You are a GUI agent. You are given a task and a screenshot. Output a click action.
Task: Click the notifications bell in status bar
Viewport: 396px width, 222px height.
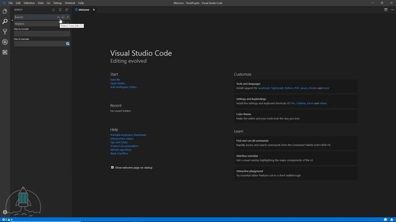point(392,220)
